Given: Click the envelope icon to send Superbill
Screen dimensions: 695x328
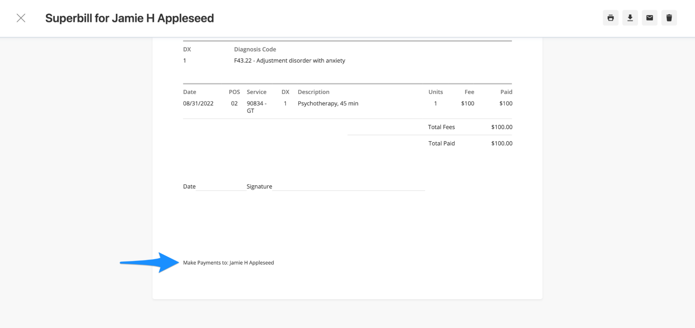Looking at the screenshot, I should click(650, 18).
